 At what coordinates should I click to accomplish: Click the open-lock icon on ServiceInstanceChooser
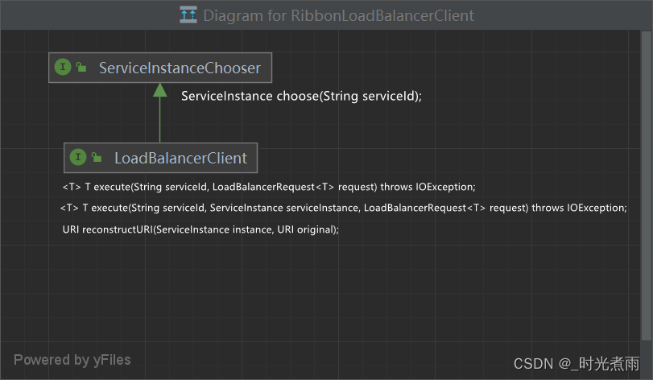click(81, 68)
